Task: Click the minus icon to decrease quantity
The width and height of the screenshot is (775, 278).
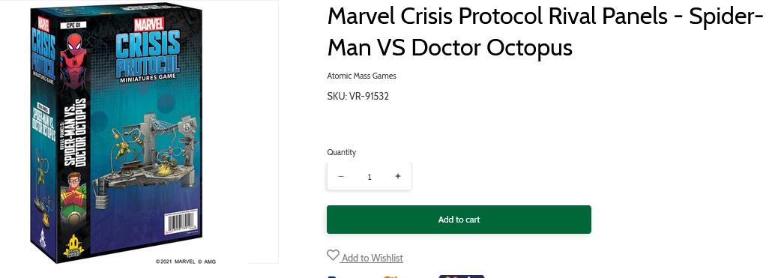Action: point(340,176)
